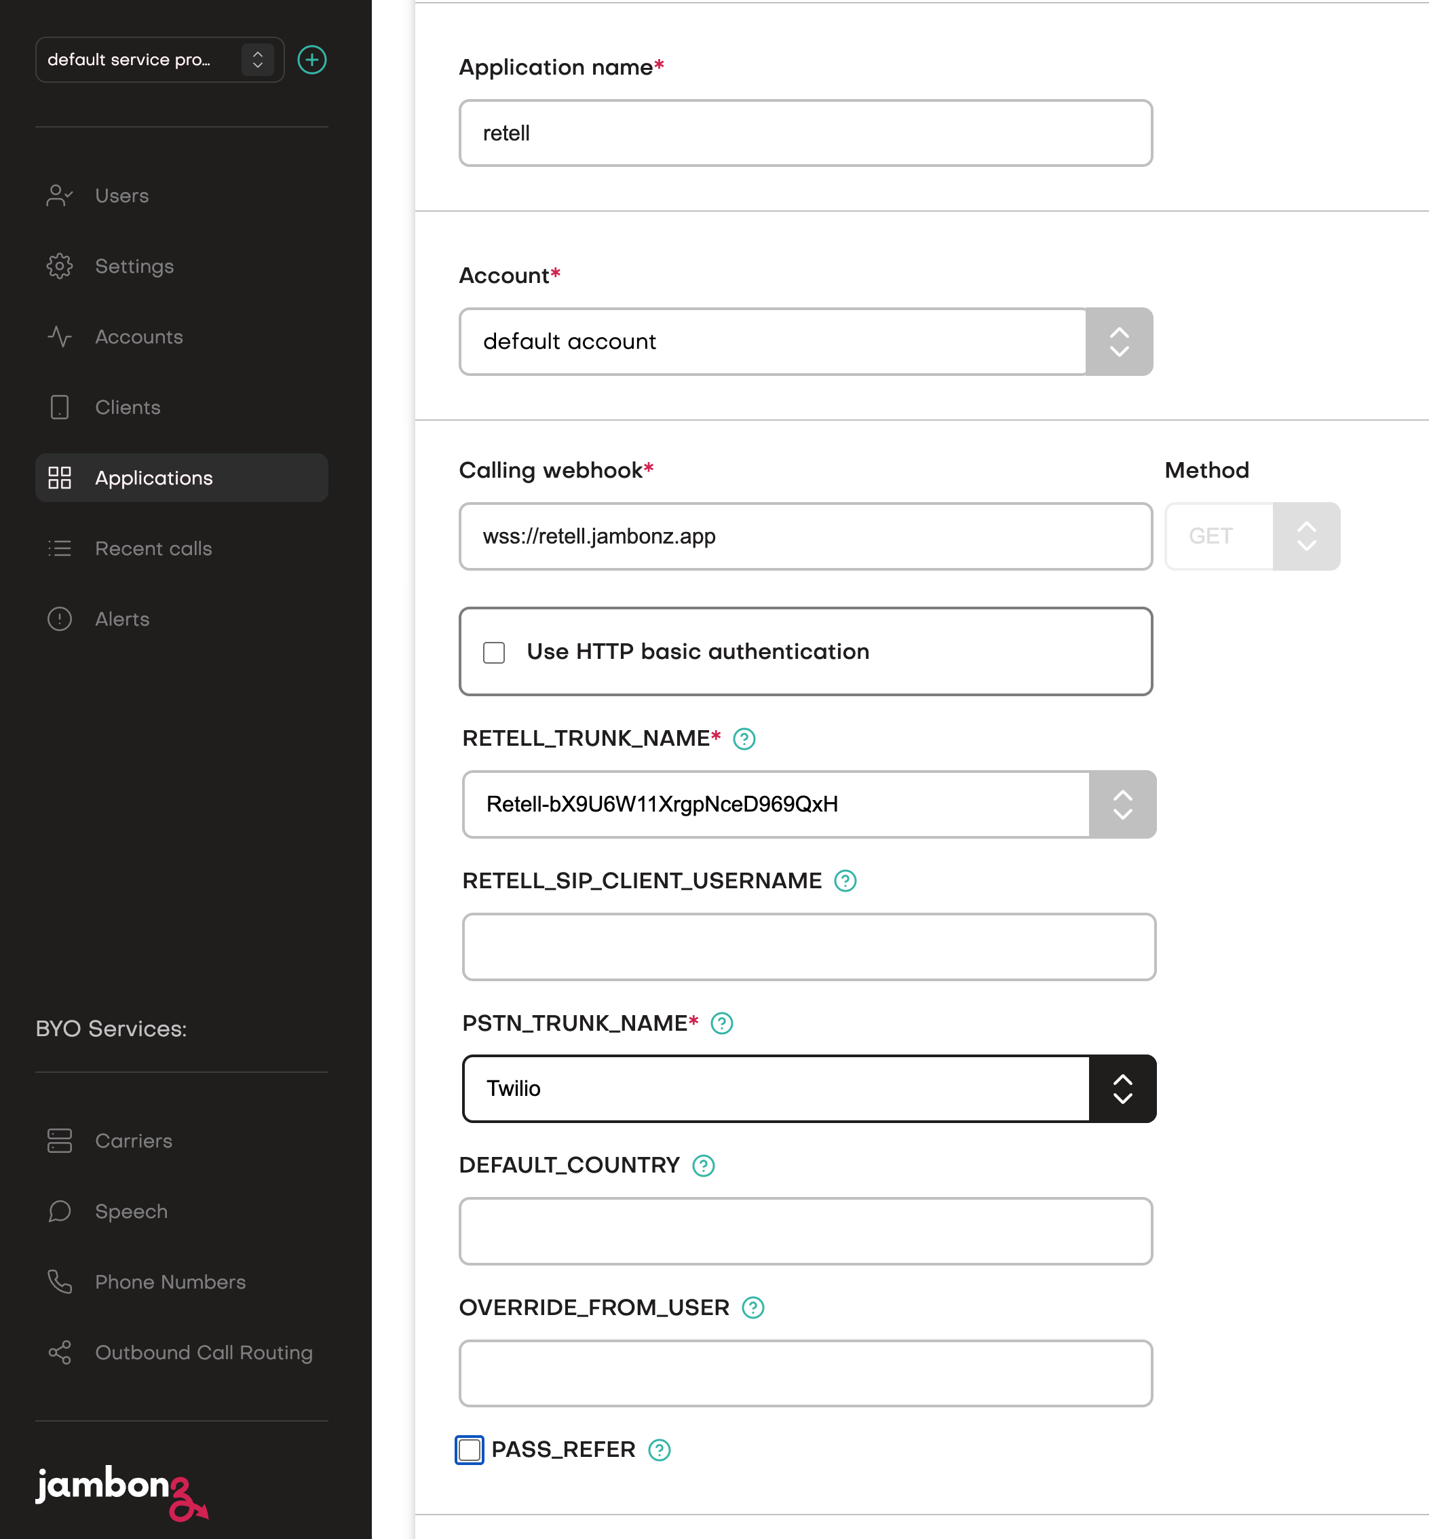The height and width of the screenshot is (1539, 1429).
Task: Click the help icon beside DEFAULT_COUNTRY
Action: coord(703,1166)
